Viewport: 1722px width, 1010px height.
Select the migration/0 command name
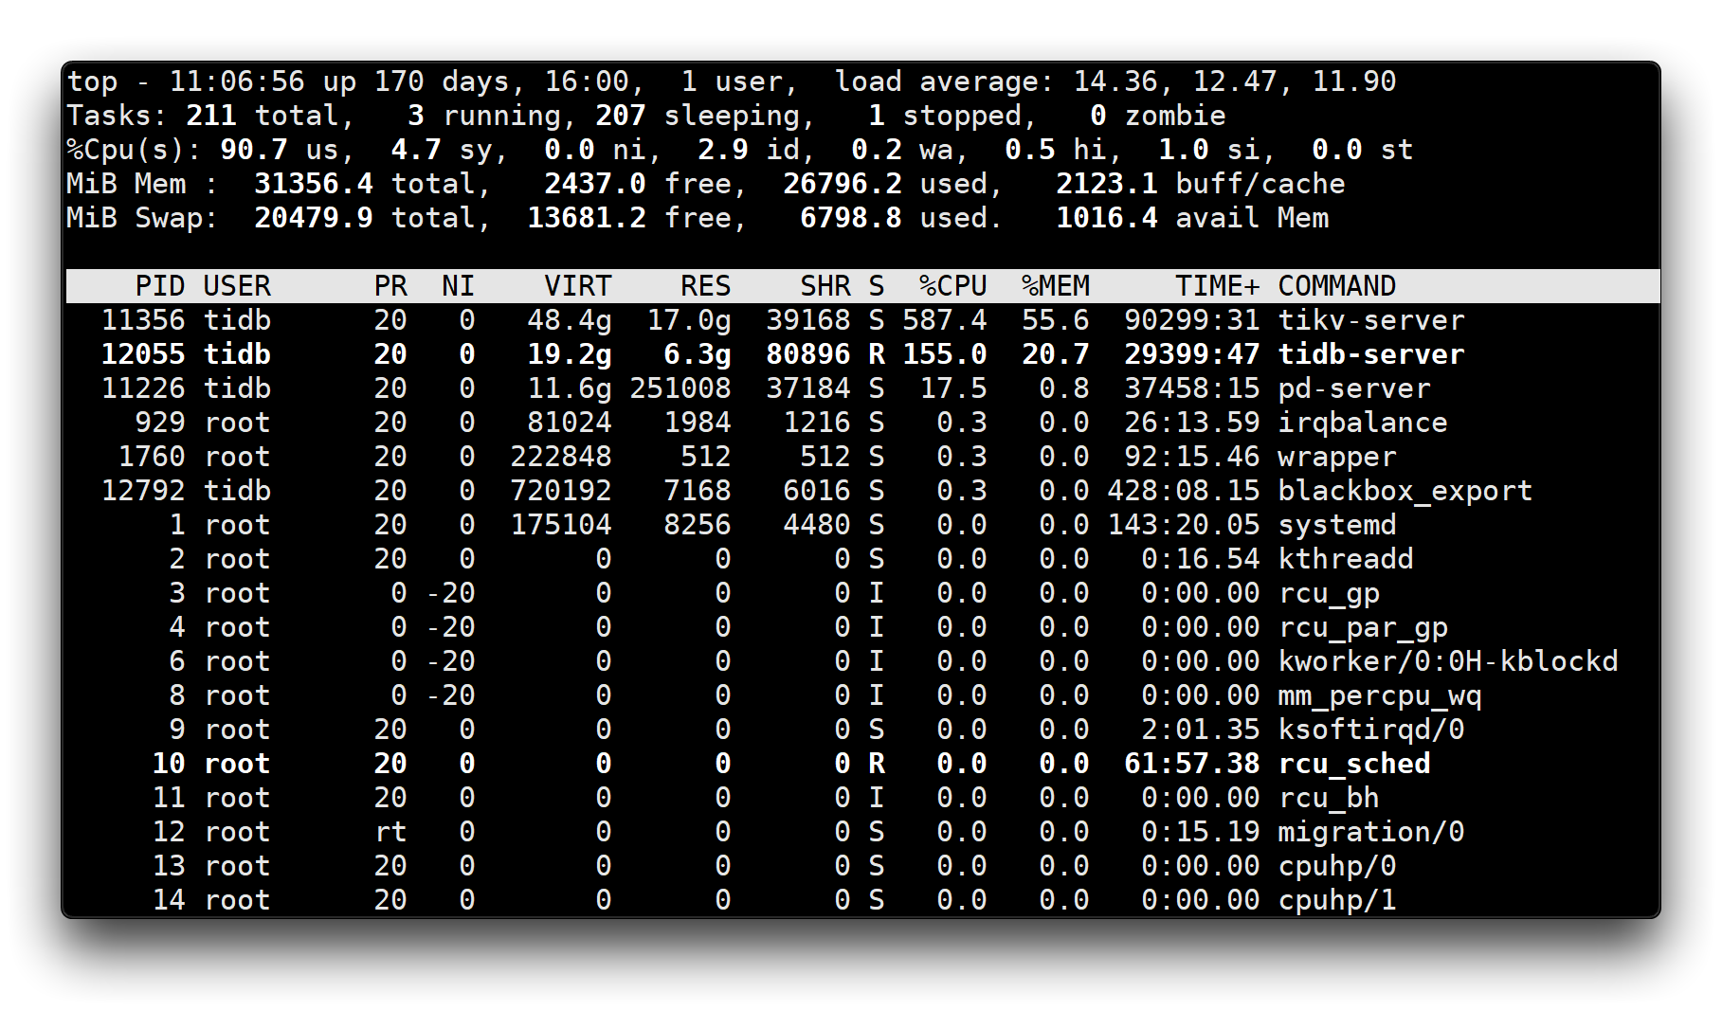click(1370, 832)
